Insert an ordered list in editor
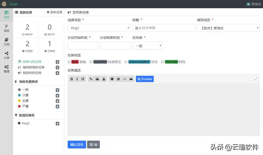The width and height of the screenshot is (263, 155). pos(118,79)
